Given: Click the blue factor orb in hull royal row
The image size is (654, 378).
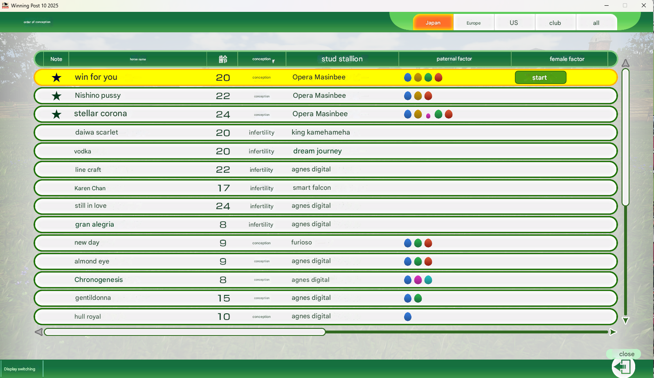Looking at the screenshot, I should 408,317.
